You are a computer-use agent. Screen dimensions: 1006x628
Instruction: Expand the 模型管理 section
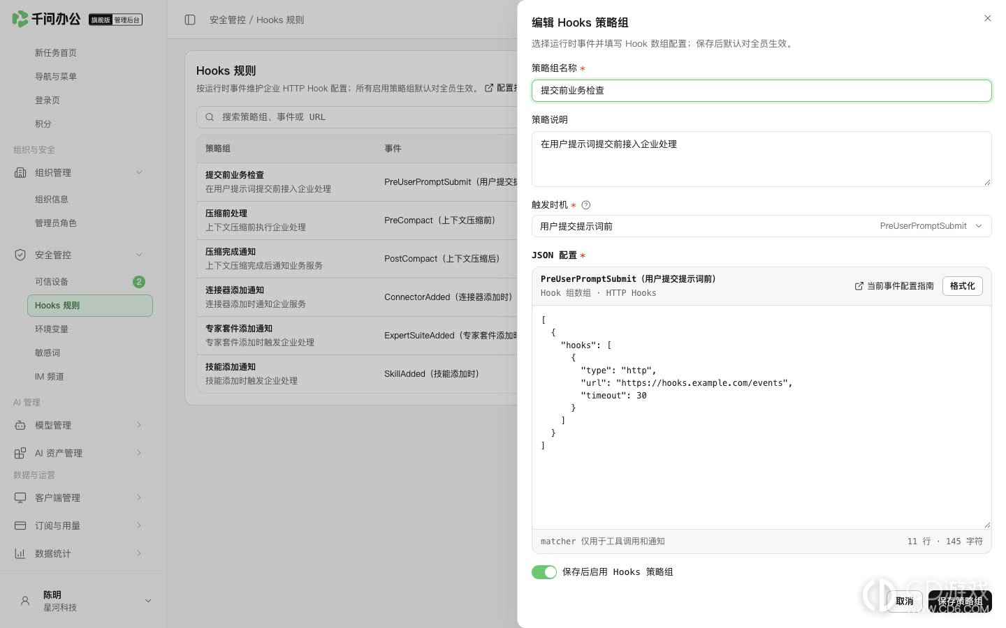pos(139,425)
